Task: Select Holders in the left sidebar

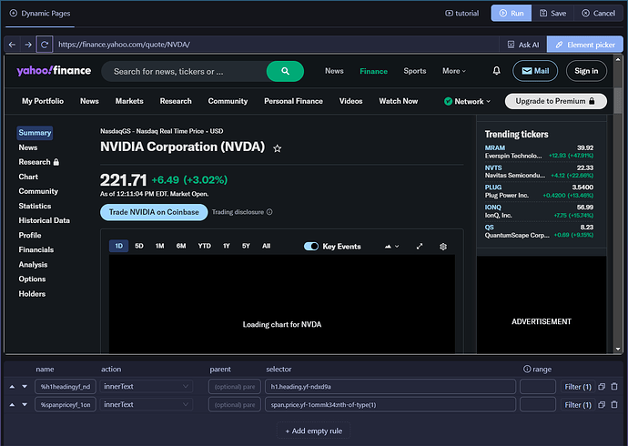Action: click(x=32, y=294)
